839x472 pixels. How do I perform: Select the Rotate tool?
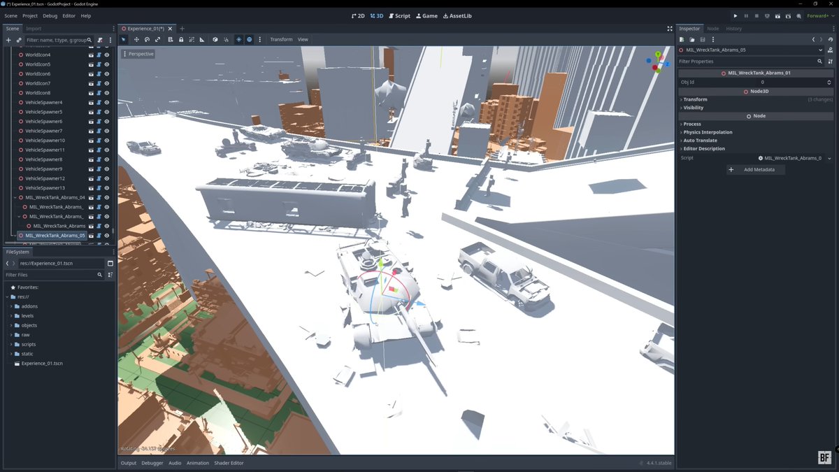[x=148, y=39]
